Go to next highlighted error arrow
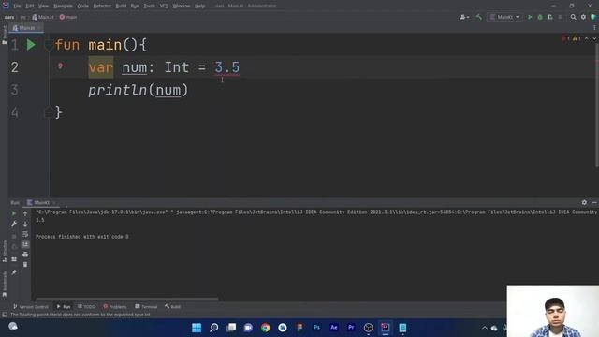 594,38
